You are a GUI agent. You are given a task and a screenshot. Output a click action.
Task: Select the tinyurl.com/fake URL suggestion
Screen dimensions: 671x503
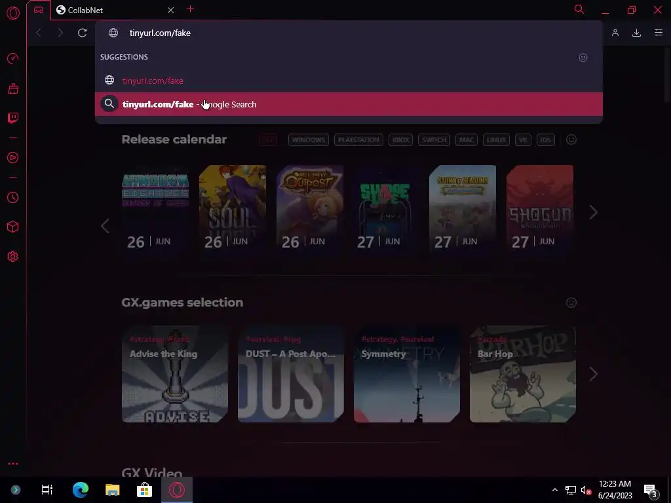click(349, 81)
